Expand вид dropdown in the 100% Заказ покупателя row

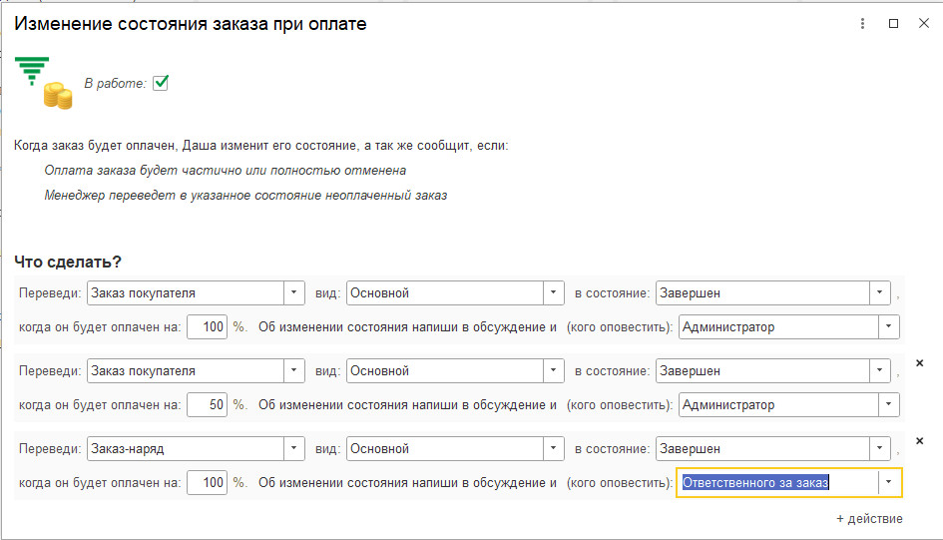pos(553,292)
